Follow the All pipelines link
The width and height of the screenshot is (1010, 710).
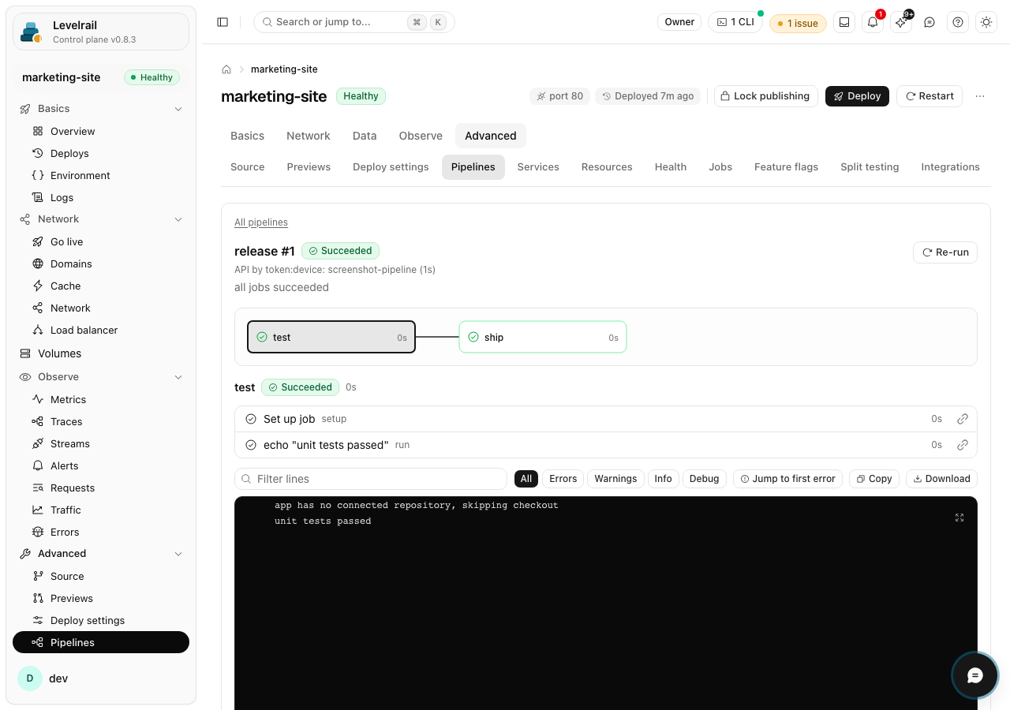261,222
